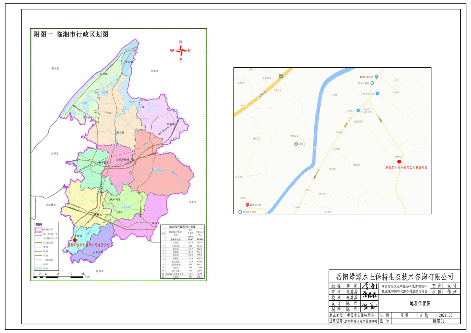Click the kilometer scale bar
The image size is (471, 333).
point(58,277)
